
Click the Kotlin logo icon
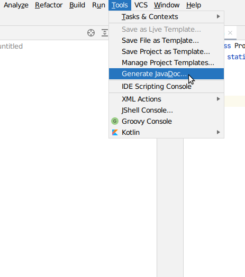(x=115, y=132)
